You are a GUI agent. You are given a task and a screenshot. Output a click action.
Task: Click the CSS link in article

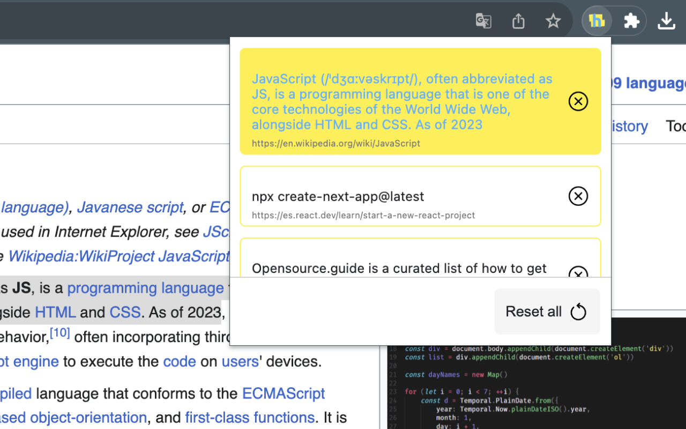(x=125, y=313)
